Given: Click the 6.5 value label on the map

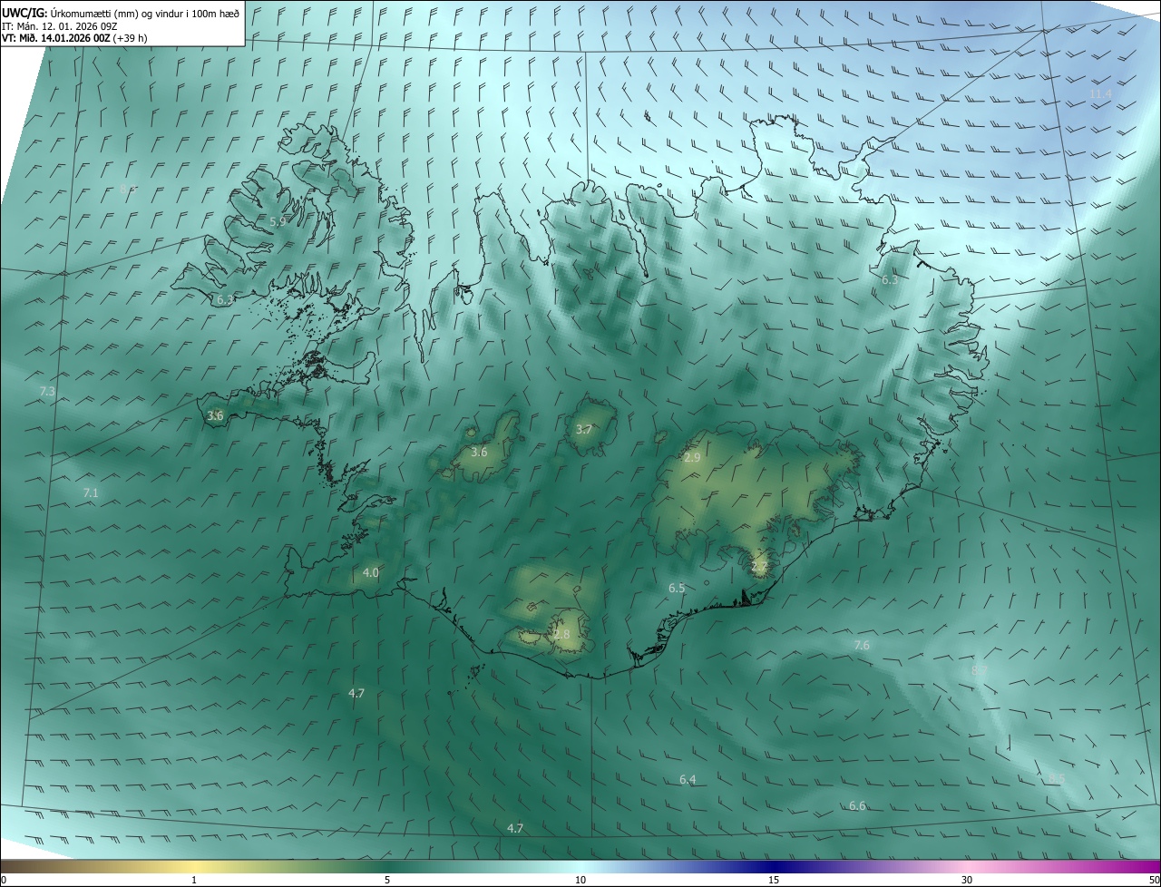Looking at the screenshot, I should 677,588.
